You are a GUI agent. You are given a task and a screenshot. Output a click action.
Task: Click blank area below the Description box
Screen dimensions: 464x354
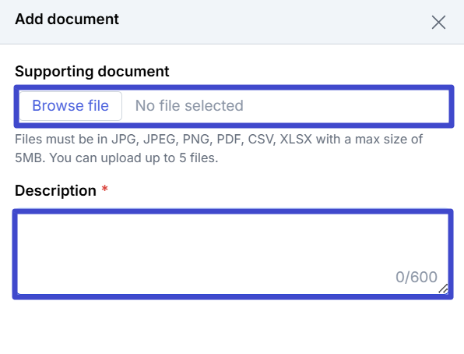point(232,326)
